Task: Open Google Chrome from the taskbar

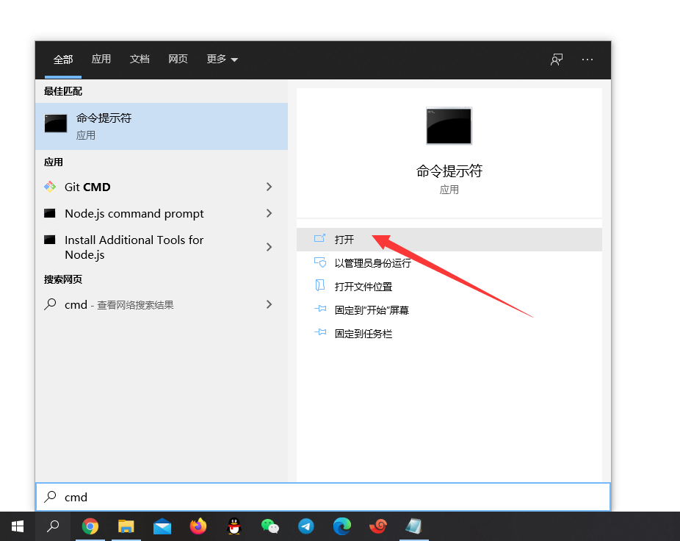Action: (x=90, y=526)
